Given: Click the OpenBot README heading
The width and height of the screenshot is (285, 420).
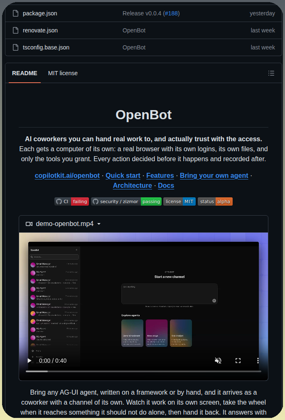Looking at the screenshot, I should pos(144,115).
